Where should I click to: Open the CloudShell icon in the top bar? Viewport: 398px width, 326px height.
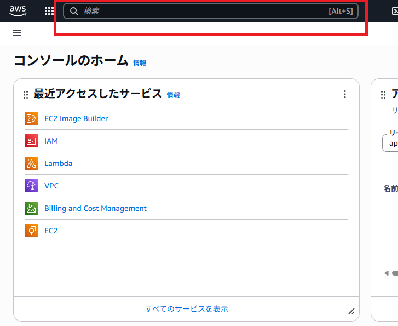tap(395, 11)
